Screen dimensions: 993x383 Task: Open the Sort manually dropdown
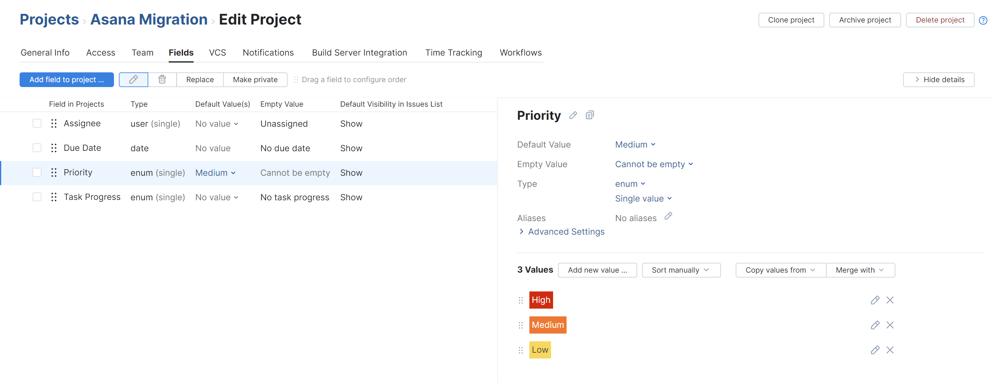pos(681,270)
